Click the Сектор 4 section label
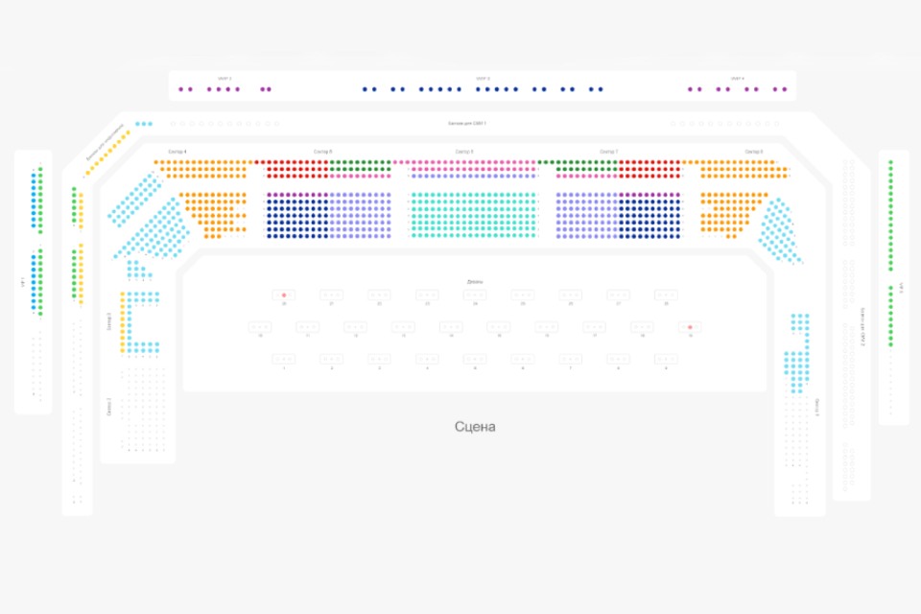921x614 pixels. tap(177, 152)
